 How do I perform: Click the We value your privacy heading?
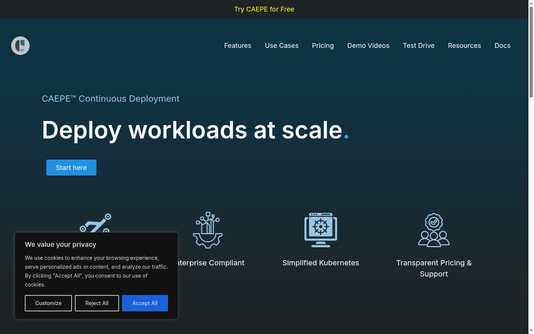point(60,245)
